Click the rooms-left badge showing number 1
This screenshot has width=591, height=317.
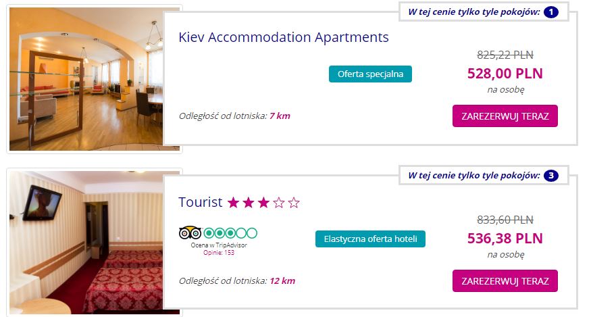coord(551,12)
